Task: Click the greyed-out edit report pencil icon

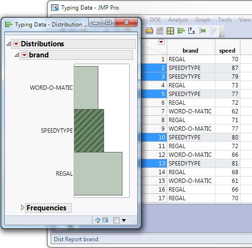Action: pyautogui.click(x=213, y=31)
